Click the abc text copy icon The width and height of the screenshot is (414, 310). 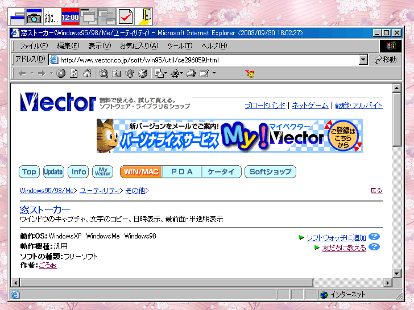click(x=52, y=16)
